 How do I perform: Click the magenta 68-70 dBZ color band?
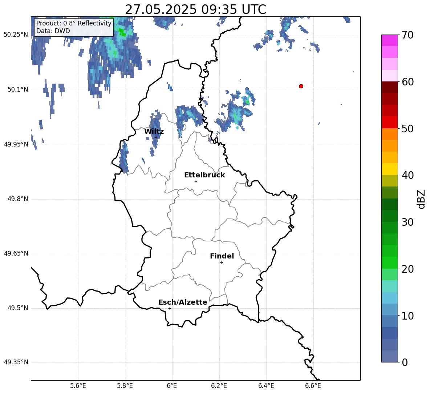point(389,41)
